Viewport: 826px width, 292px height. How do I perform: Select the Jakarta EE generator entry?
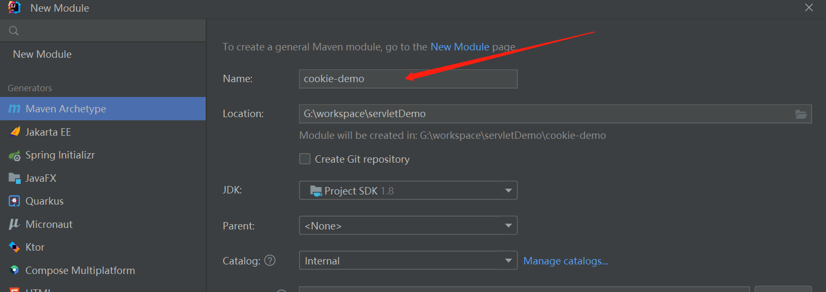tap(48, 132)
